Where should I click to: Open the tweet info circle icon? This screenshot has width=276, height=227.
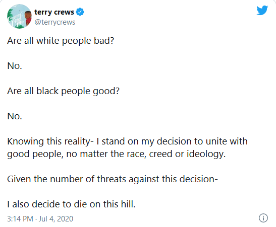[x=263, y=218]
